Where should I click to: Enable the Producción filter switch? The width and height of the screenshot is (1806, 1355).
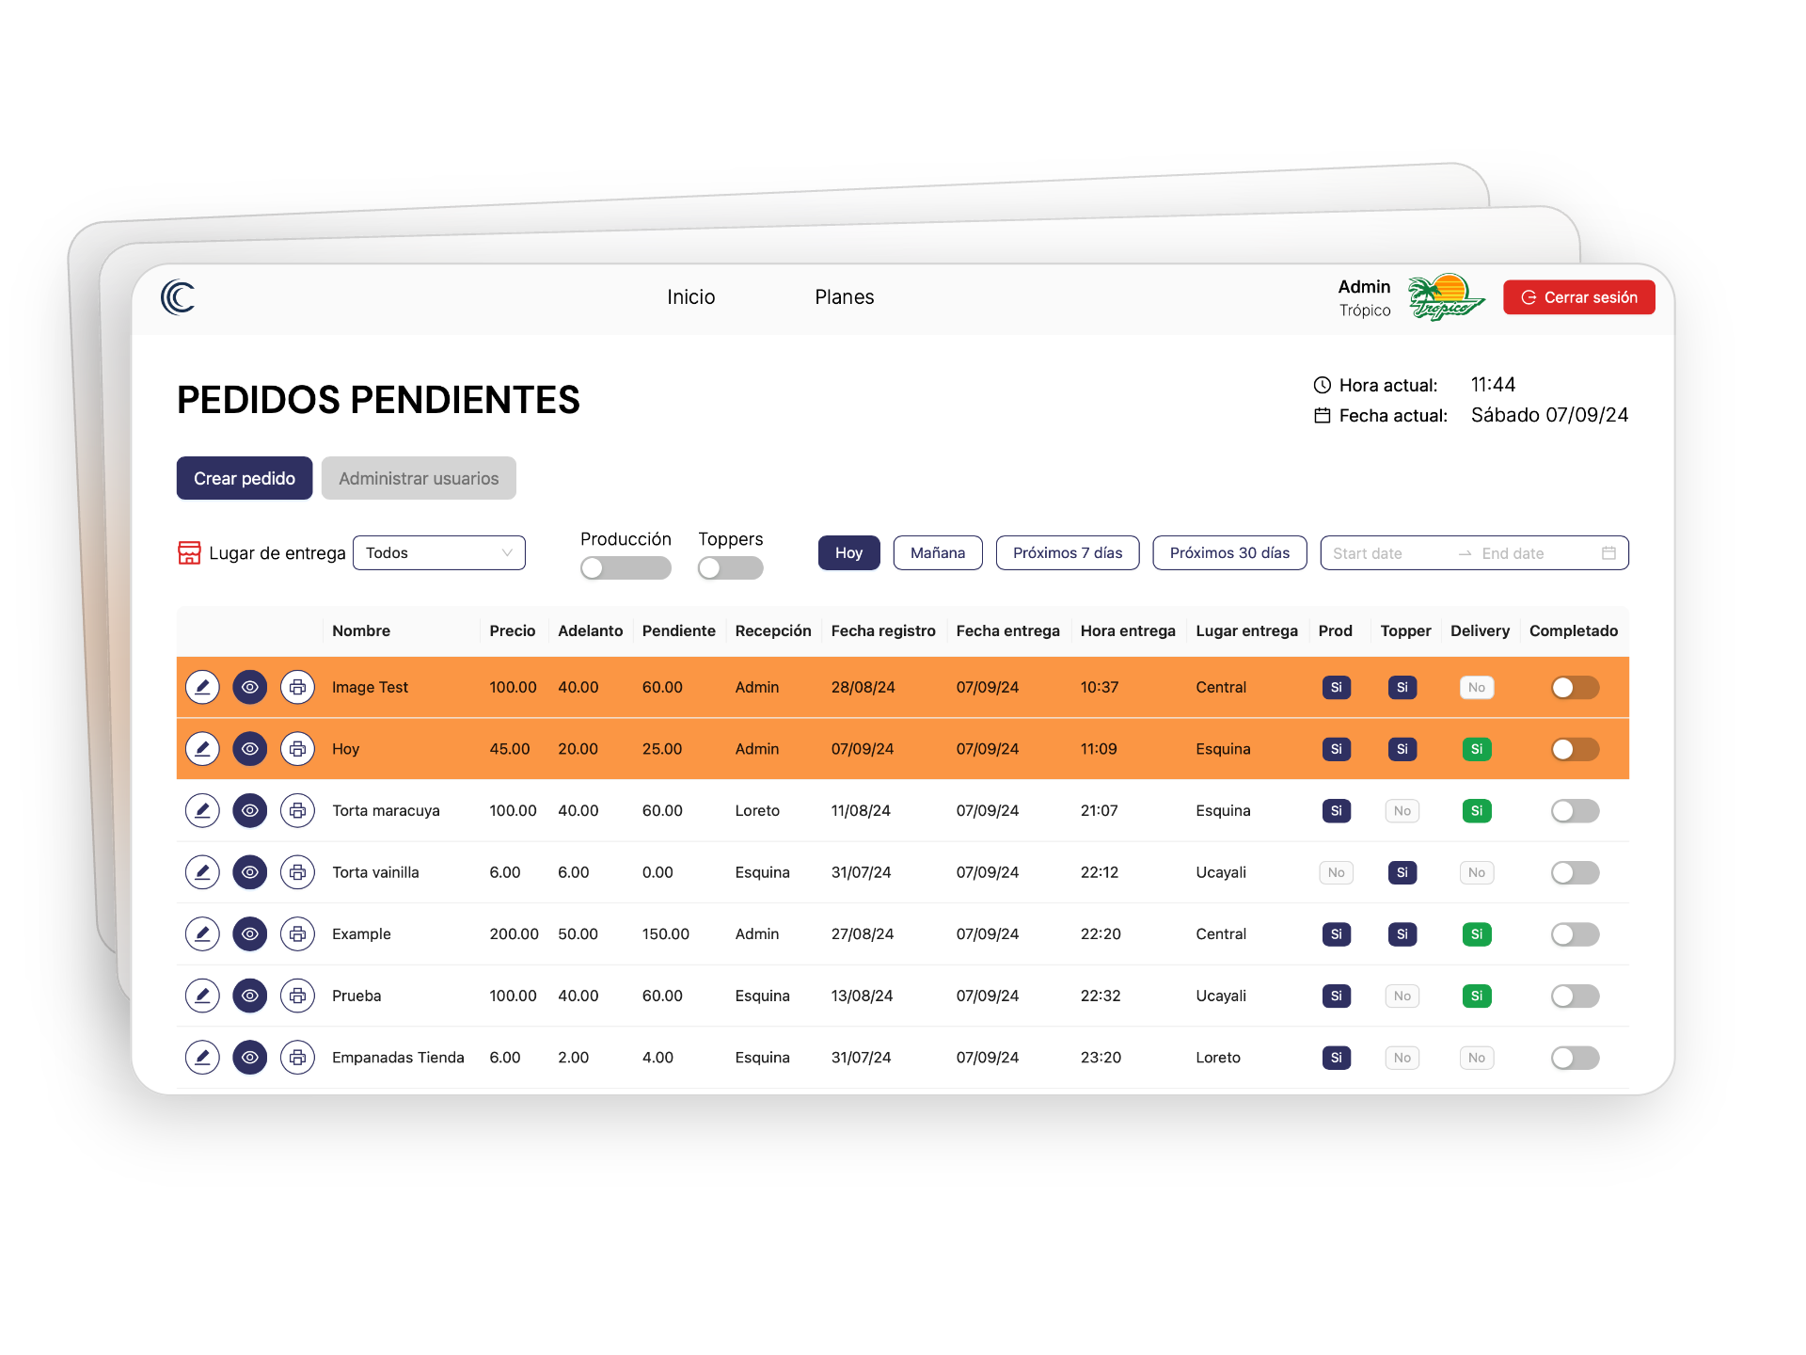[x=626, y=568]
